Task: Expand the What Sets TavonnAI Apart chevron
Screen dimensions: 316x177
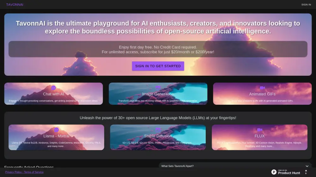Action: coord(307,166)
